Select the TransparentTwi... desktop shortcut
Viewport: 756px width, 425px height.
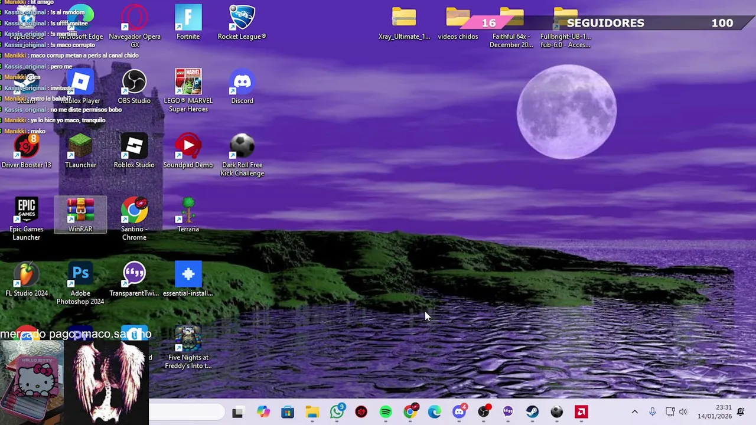[134, 280]
